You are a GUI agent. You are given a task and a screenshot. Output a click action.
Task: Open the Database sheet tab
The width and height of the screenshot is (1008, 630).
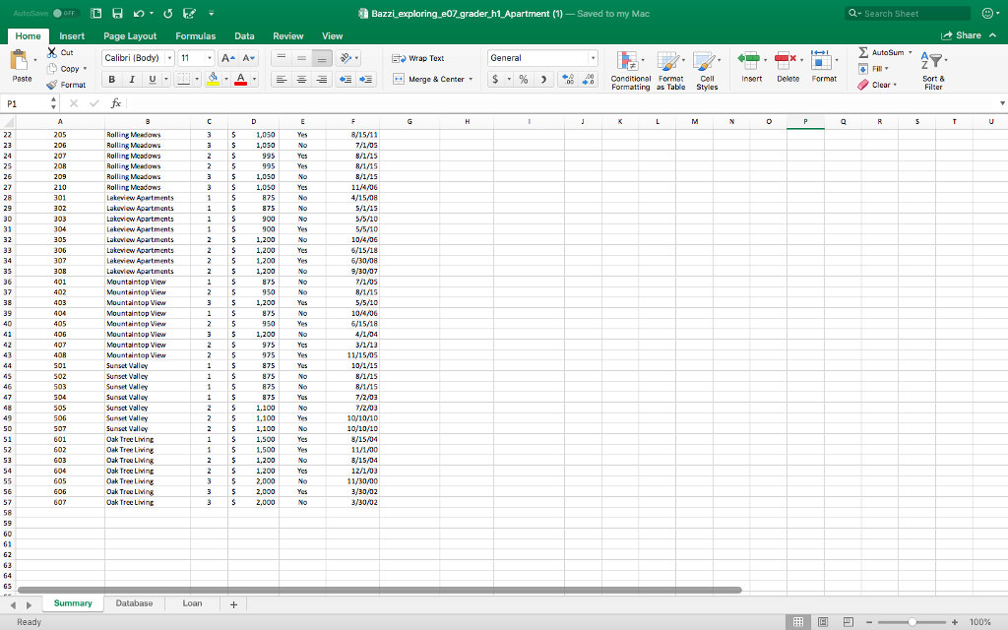click(135, 602)
